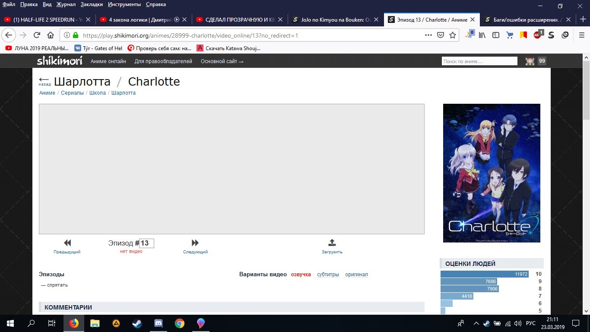
Task: Open Firefox hamburger menu
Action: pos(581,35)
